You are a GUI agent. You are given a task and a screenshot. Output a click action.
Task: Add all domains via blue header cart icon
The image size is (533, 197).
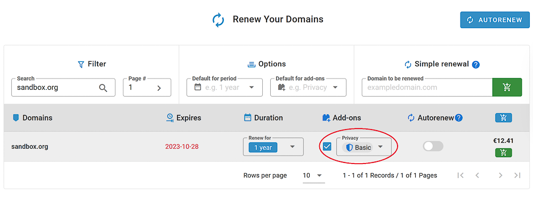pyautogui.click(x=504, y=118)
